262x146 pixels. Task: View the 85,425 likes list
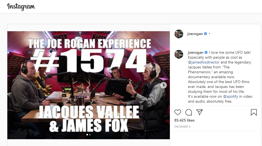tap(185, 120)
